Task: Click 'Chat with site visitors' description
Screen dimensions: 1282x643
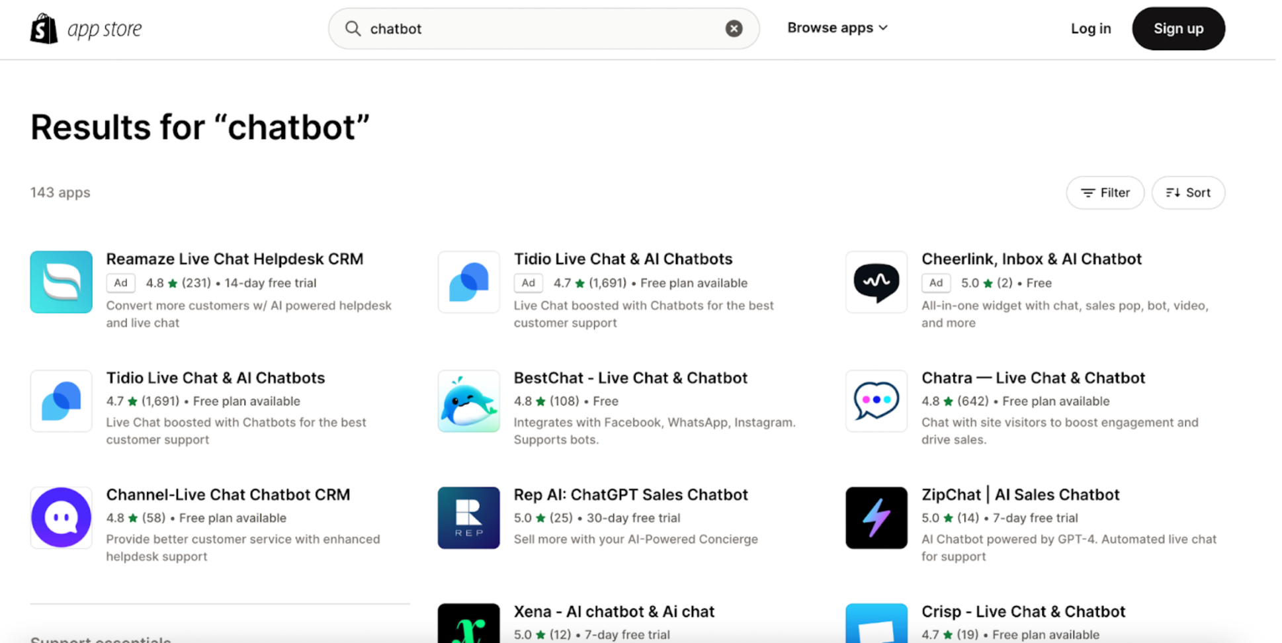Action: click(x=1060, y=431)
